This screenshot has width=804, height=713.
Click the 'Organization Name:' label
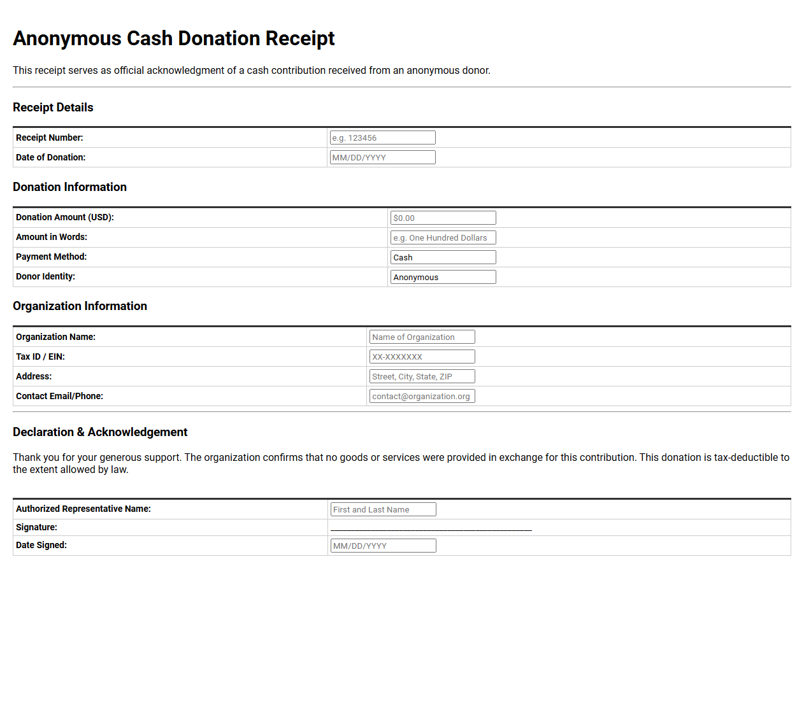55,337
